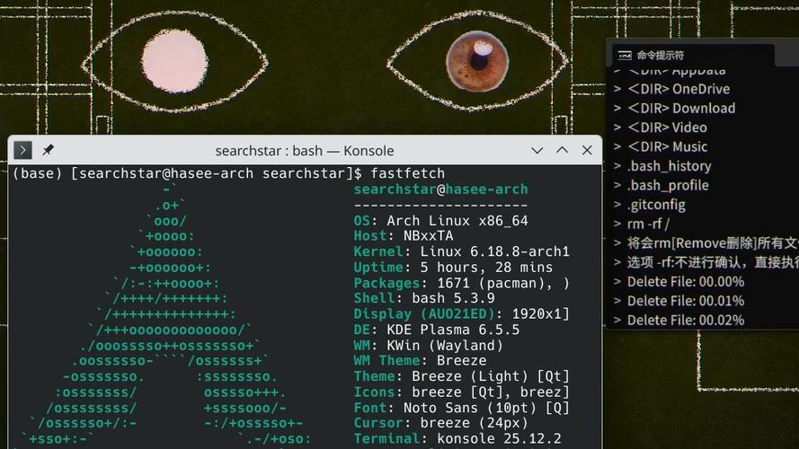This screenshot has width=799, height=449.
Task: Click the 'Host: NBxxTA' line
Action: point(403,235)
